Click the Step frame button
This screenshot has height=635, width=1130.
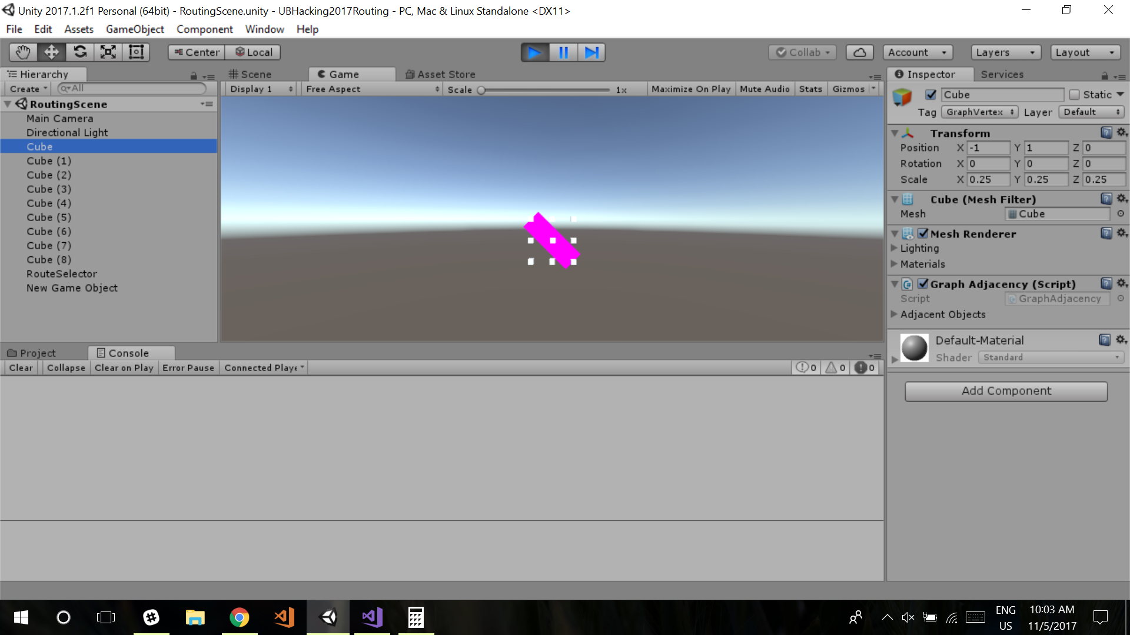pos(591,52)
